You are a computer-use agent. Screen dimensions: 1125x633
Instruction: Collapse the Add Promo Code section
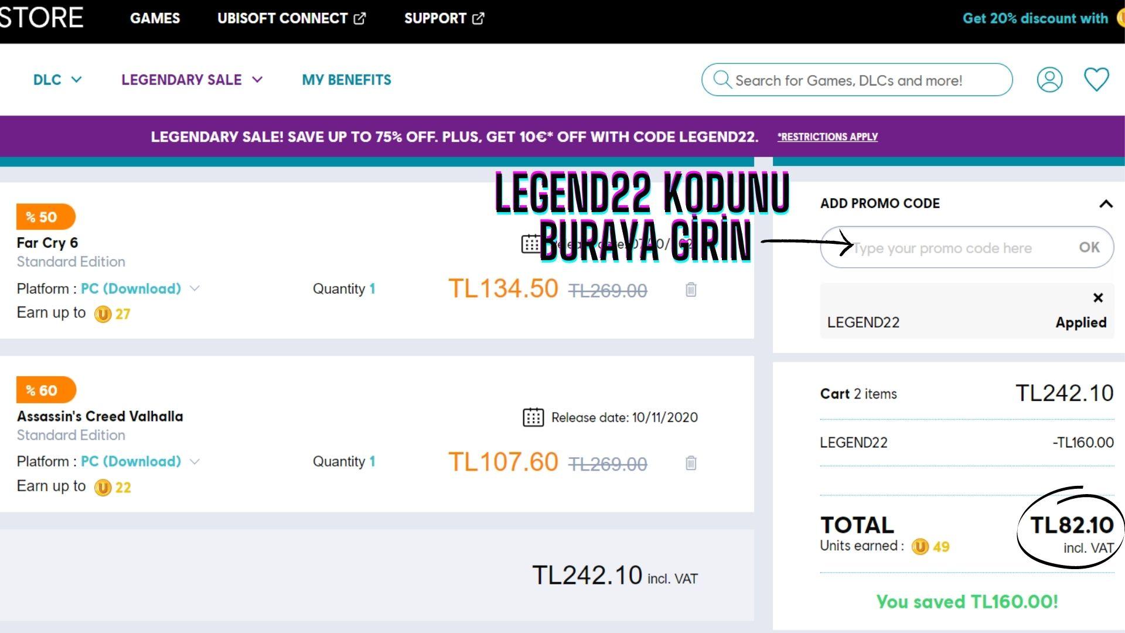[x=1105, y=204]
